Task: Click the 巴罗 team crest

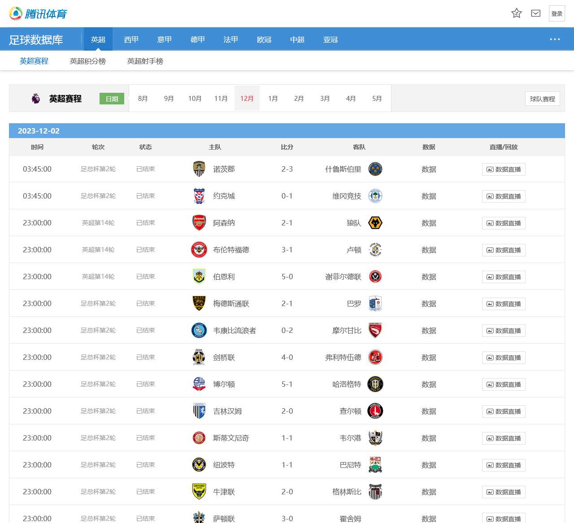Action: [x=375, y=303]
